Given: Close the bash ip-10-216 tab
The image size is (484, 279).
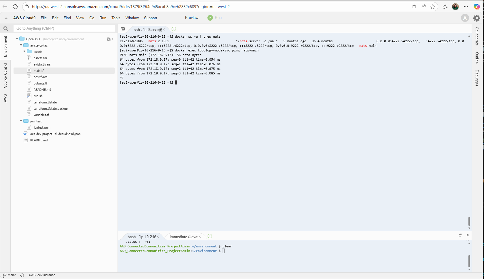Looking at the screenshot, I should click(x=158, y=237).
